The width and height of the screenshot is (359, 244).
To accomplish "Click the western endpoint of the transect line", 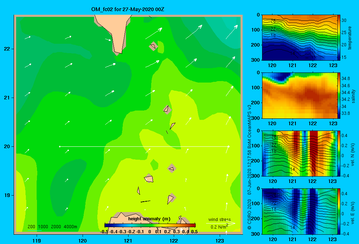I will [x=60, y=146].
